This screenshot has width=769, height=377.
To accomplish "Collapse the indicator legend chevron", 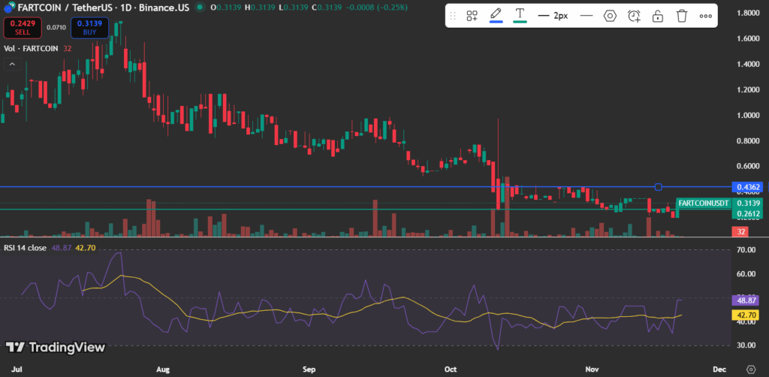I will tap(12, 64).
